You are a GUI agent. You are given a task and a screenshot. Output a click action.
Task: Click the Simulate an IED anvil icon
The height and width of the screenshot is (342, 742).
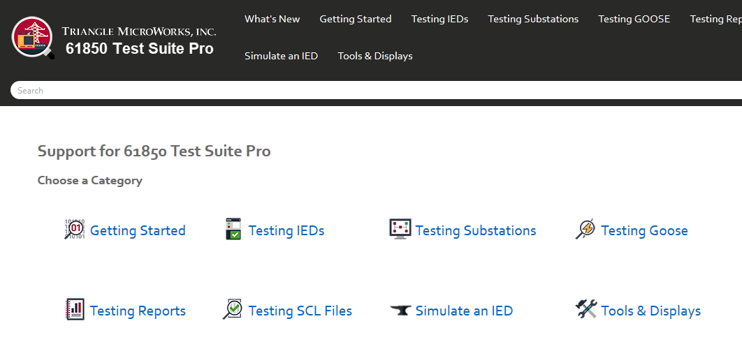(400, 311)
